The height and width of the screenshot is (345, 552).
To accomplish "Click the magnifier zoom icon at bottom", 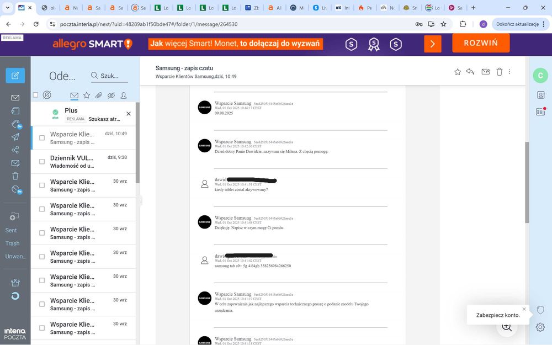I will [507, 327].
